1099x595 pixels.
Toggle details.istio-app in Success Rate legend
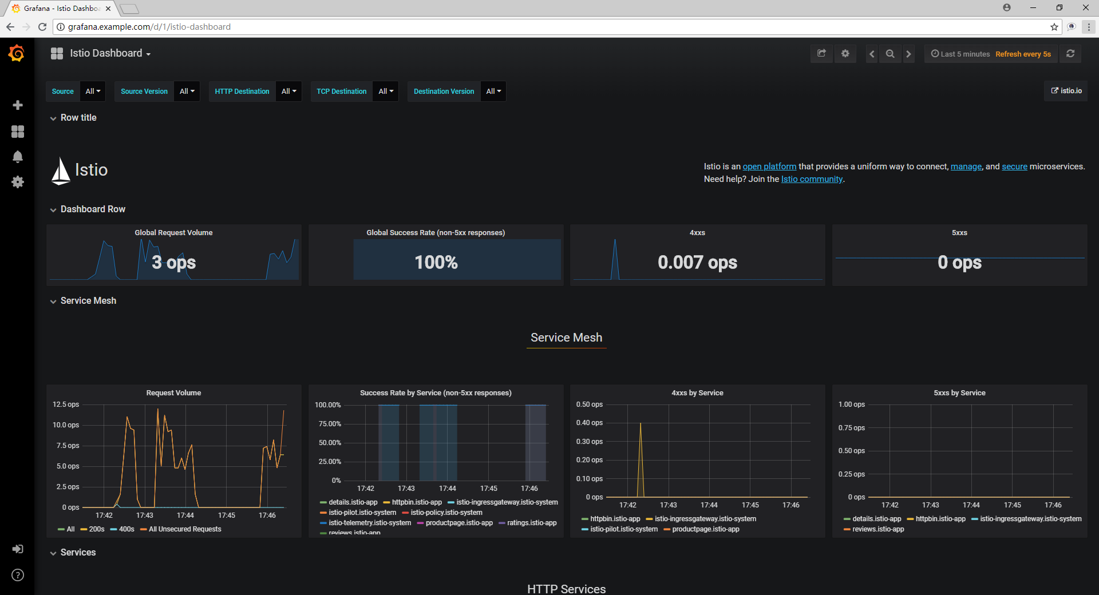point(353,502)
